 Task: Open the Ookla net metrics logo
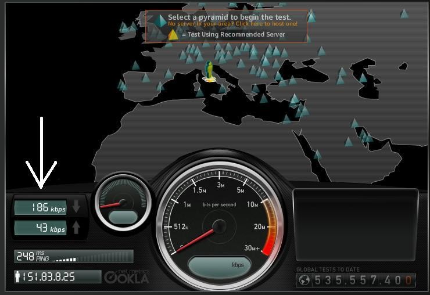(x=127, y=276)
